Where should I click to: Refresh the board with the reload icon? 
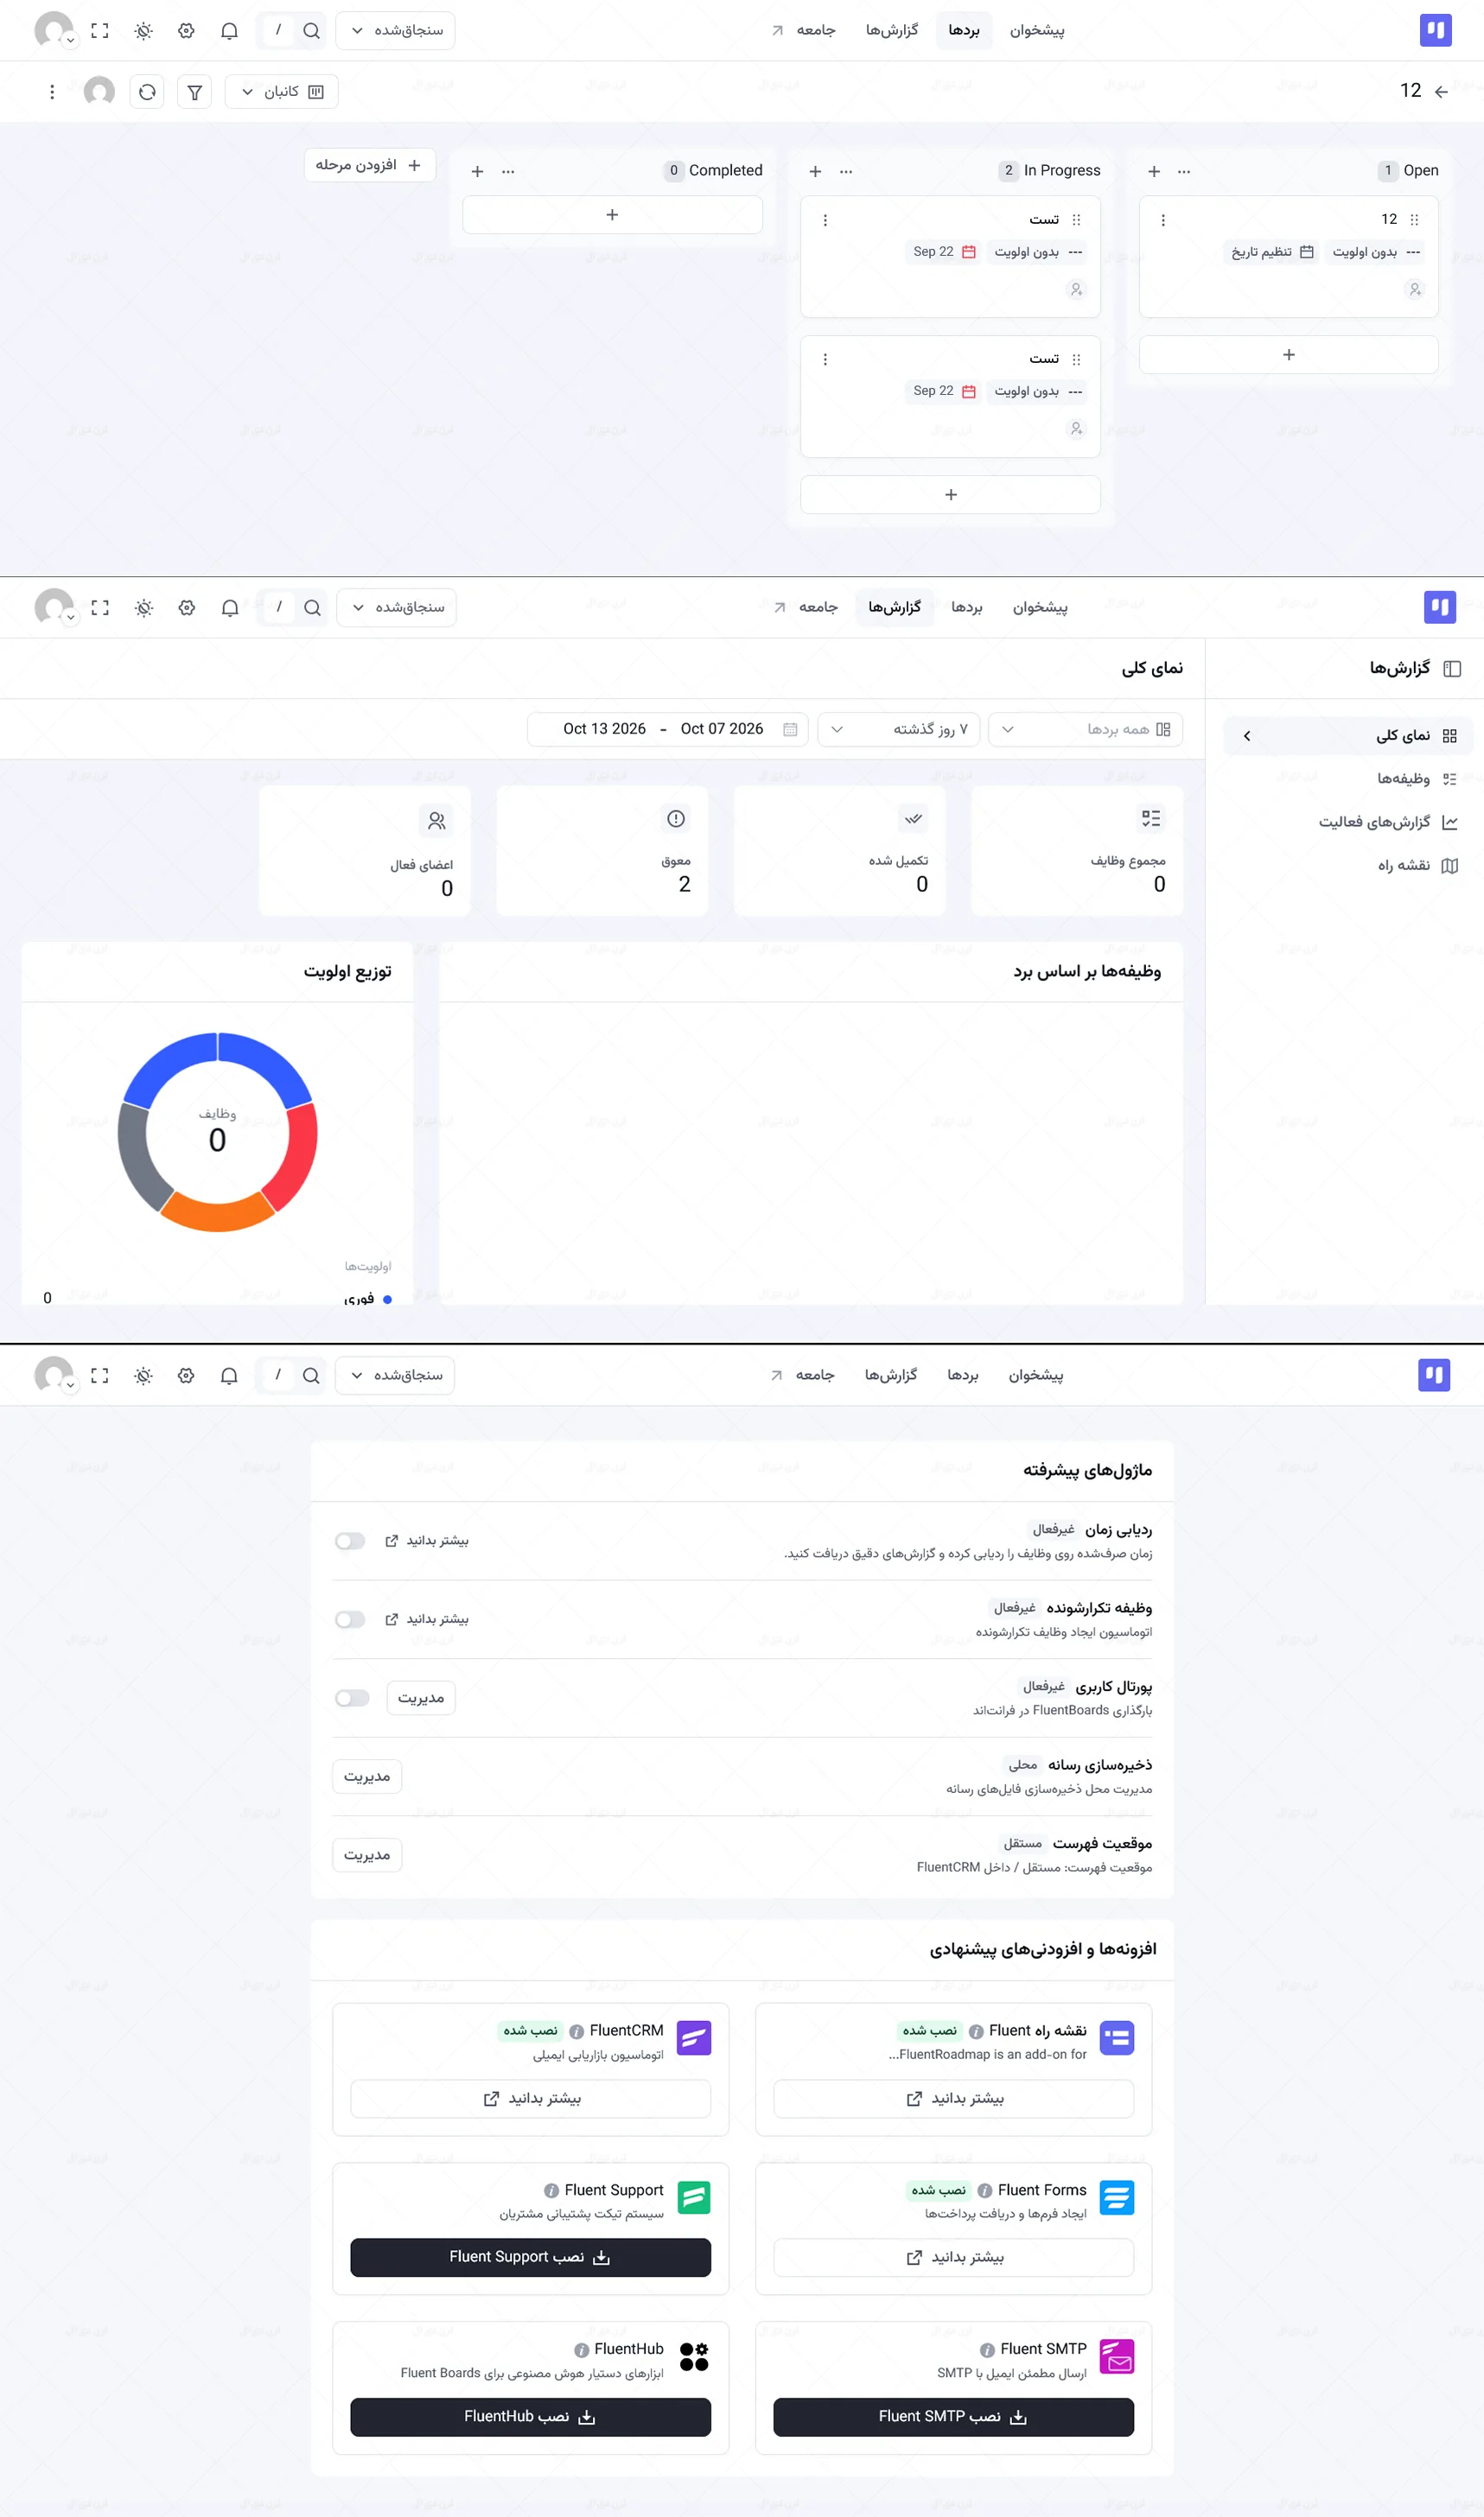[147, 92]
